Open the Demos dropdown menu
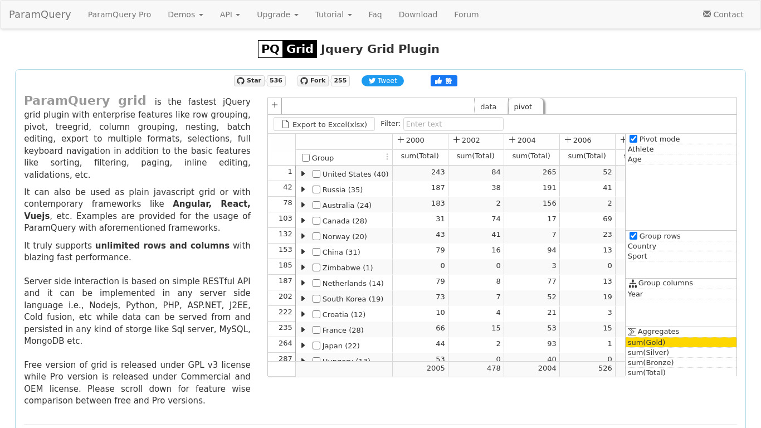This screenshot has height=428, width=761. [x=186, y=14]
